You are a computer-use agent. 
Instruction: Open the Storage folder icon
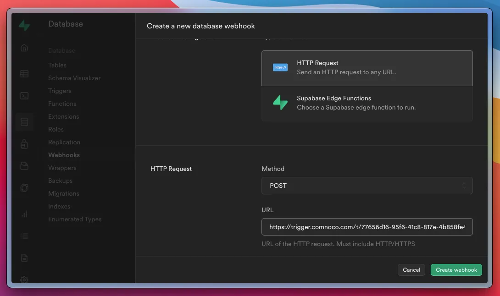(x=24, y=166)
